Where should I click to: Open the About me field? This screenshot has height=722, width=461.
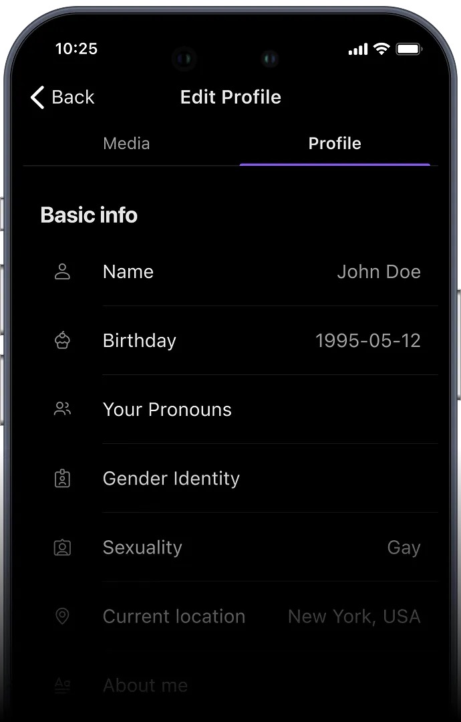click(145, 685)
